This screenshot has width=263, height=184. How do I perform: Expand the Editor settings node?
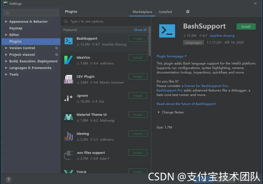coord(6,35)
